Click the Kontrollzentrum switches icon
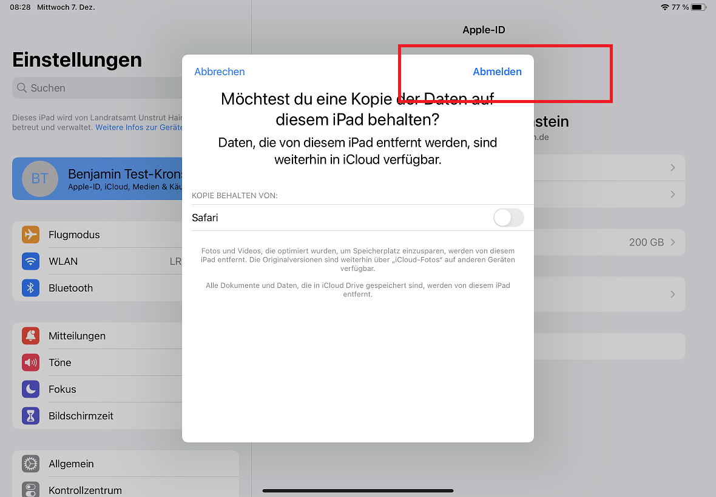Screen dimensions: 716x497 pyautogui.click(x=30, y=490)
